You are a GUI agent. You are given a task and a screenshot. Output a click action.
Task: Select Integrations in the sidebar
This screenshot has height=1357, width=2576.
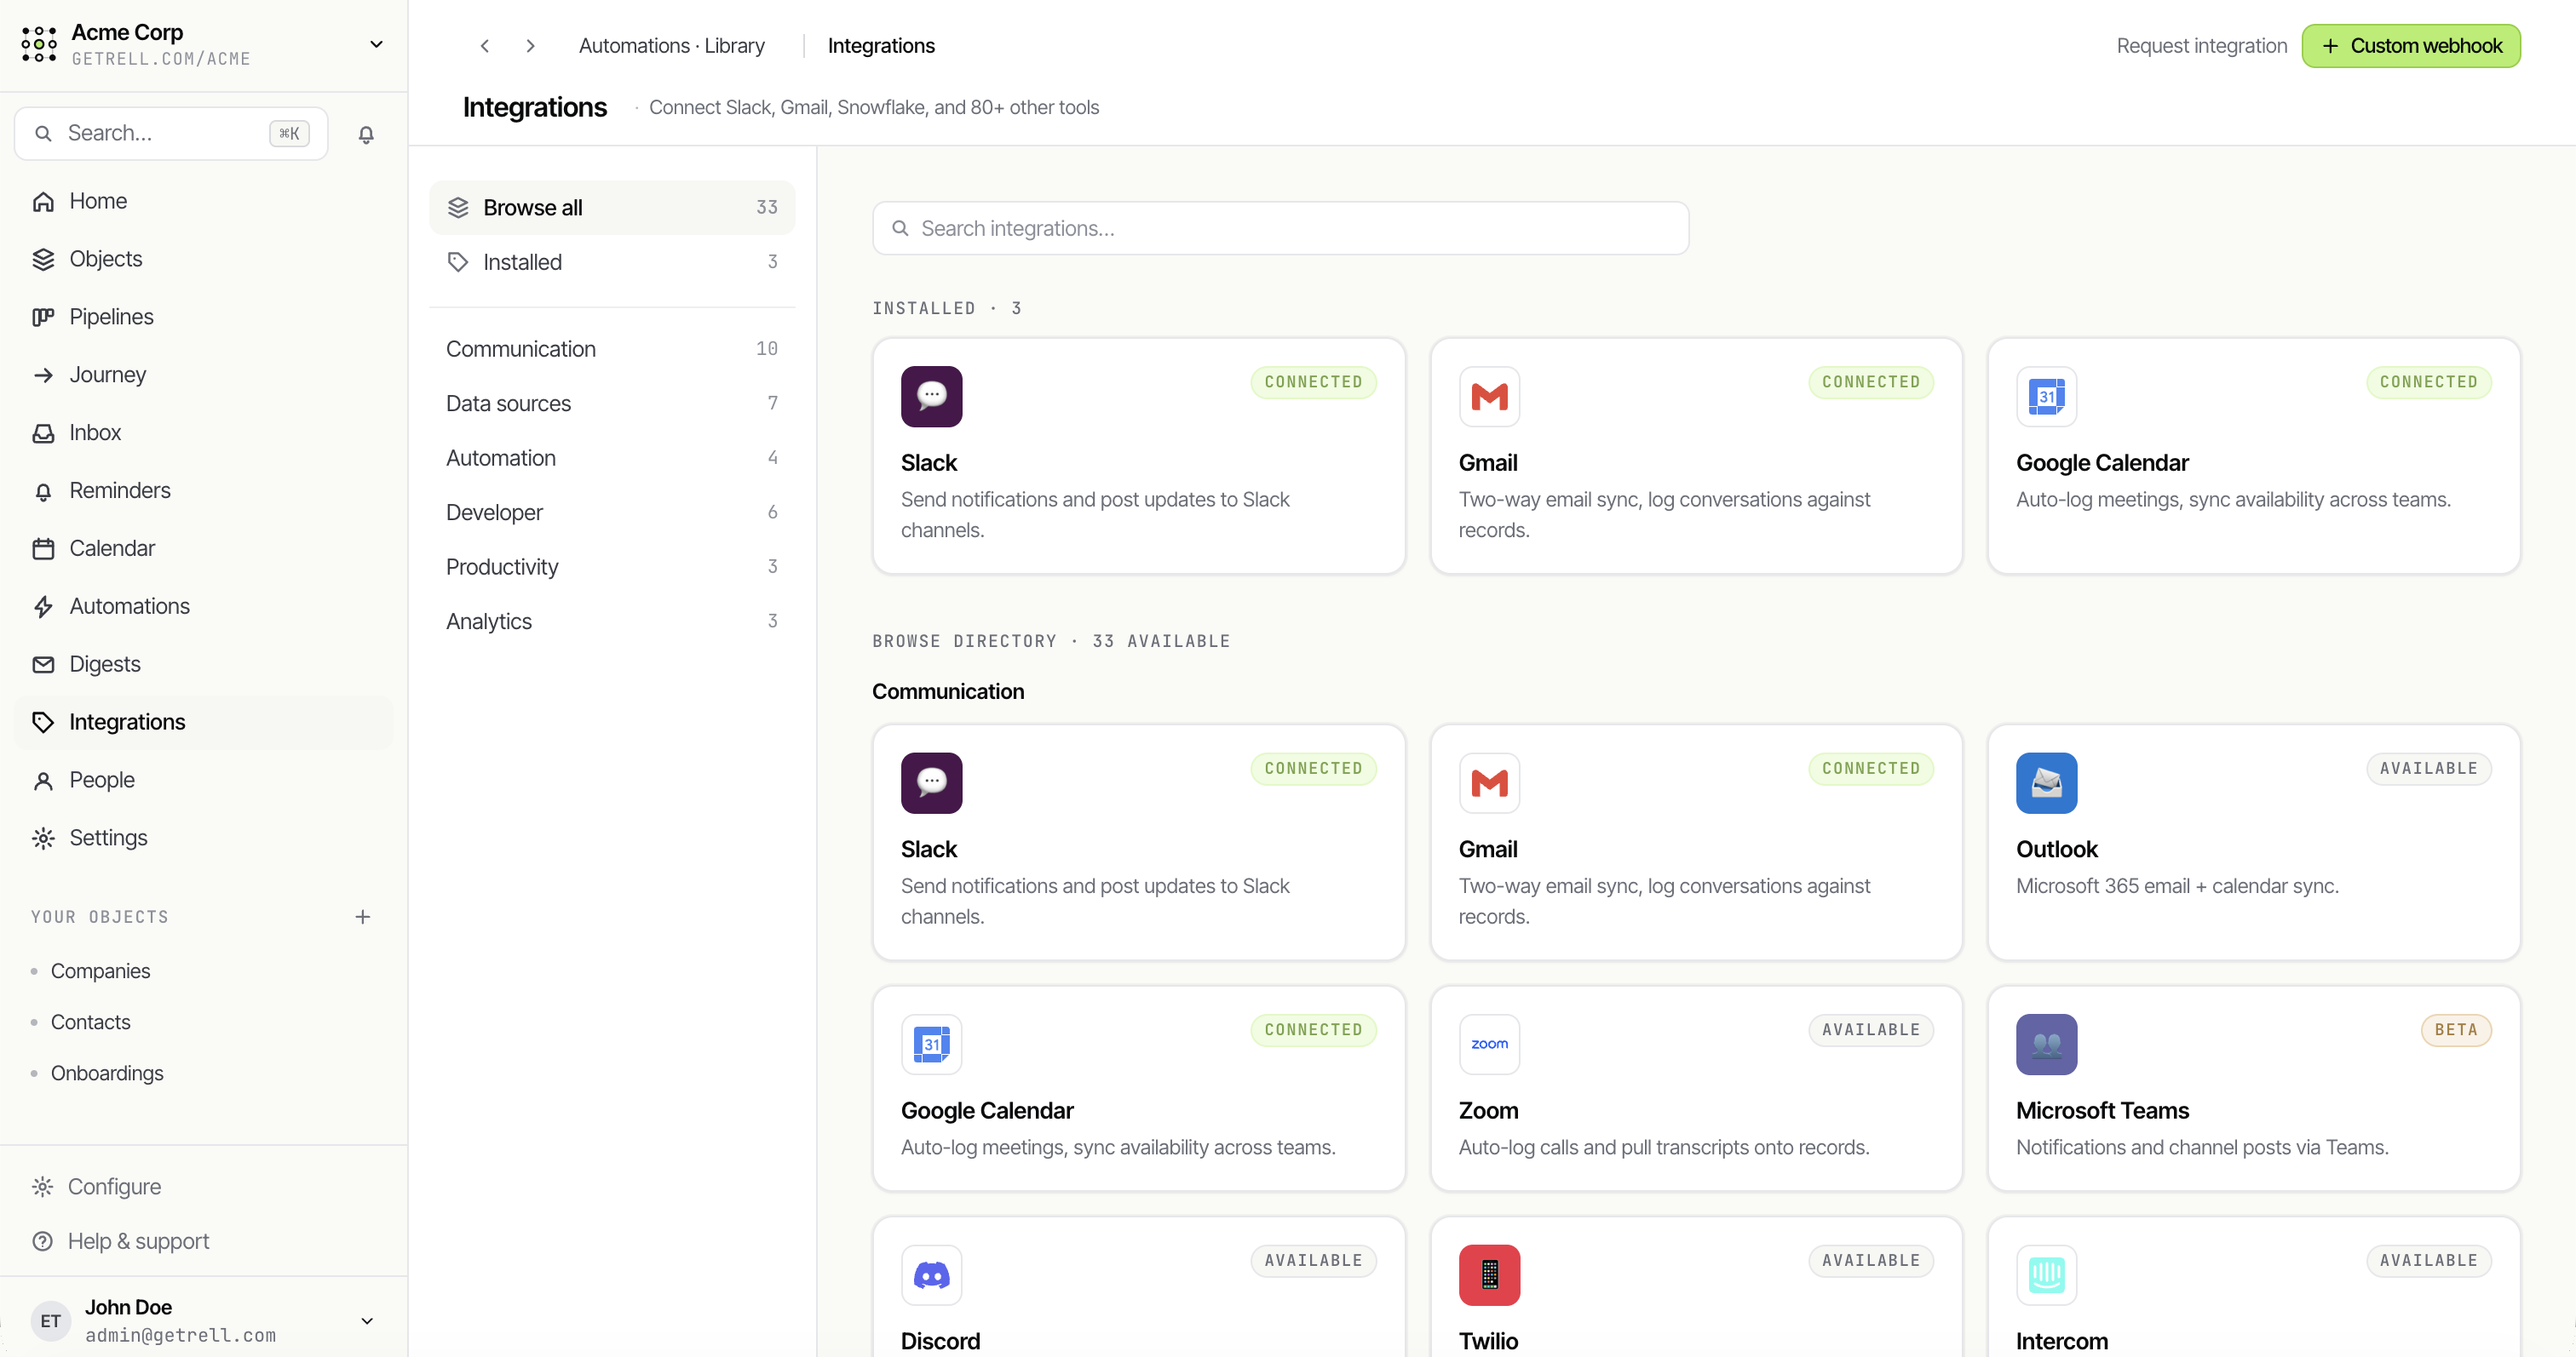204,723
